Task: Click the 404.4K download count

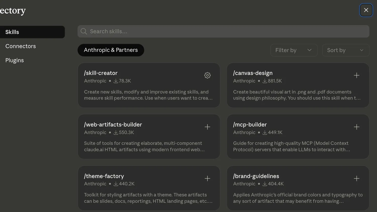Action: click(276, 184)
